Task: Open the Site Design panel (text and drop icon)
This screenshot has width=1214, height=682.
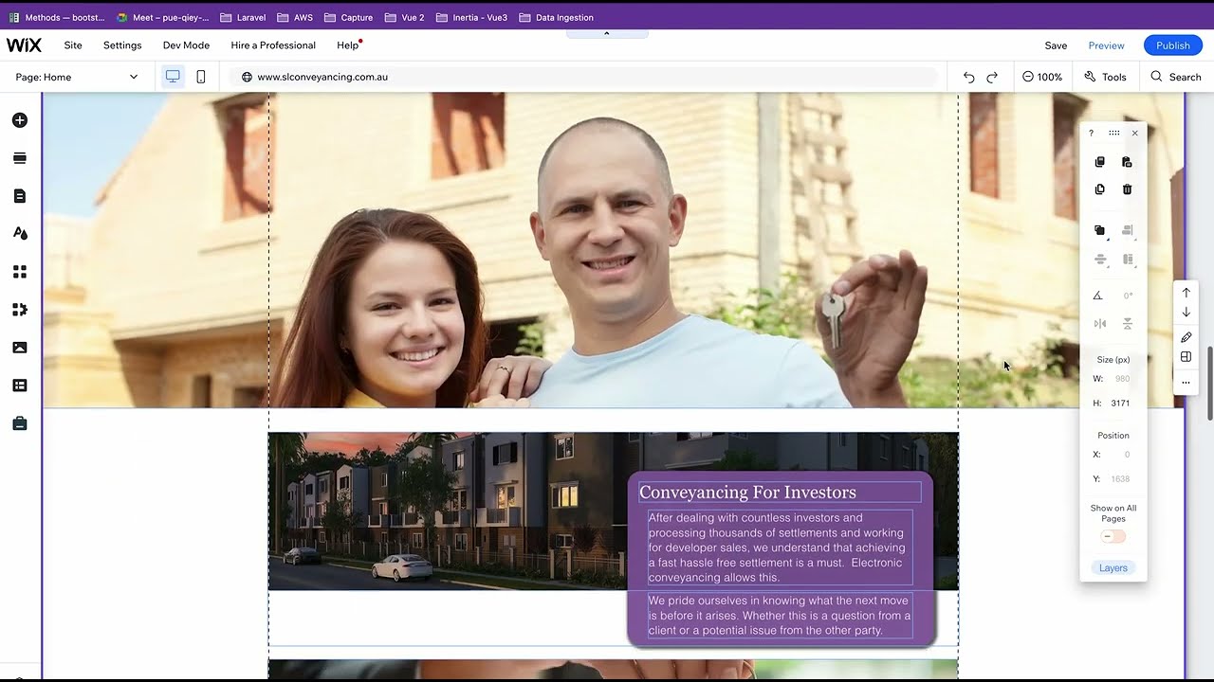Action: tap(20, 234)
